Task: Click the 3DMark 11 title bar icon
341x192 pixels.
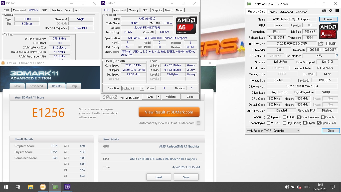Action: (x=3, y=63)
